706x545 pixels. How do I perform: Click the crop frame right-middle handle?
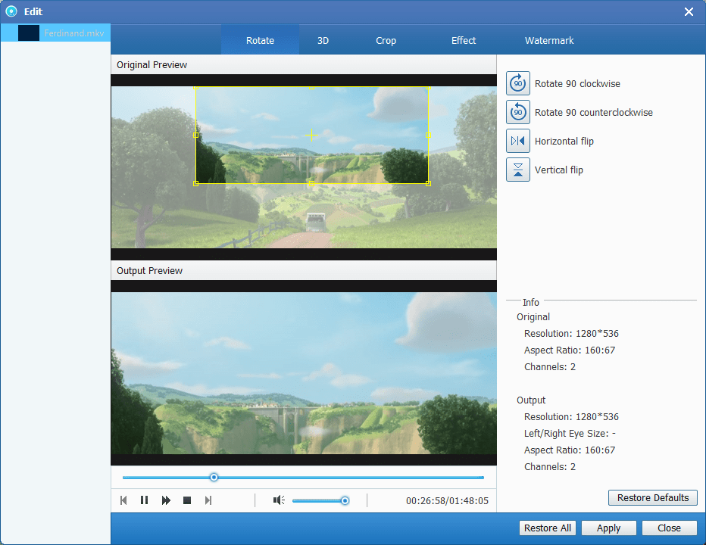coord(428,135)
